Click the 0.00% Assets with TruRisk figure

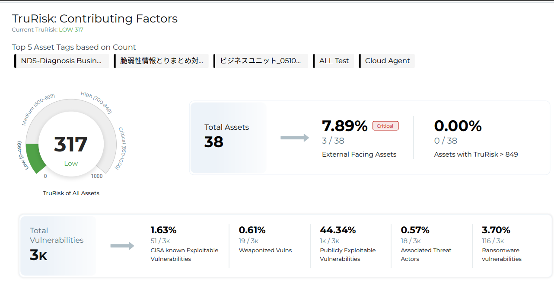pos(458,126)
